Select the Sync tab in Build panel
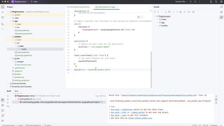224x126 pixels. [16, 91]
